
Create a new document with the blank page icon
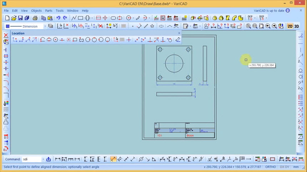(7, 18)
